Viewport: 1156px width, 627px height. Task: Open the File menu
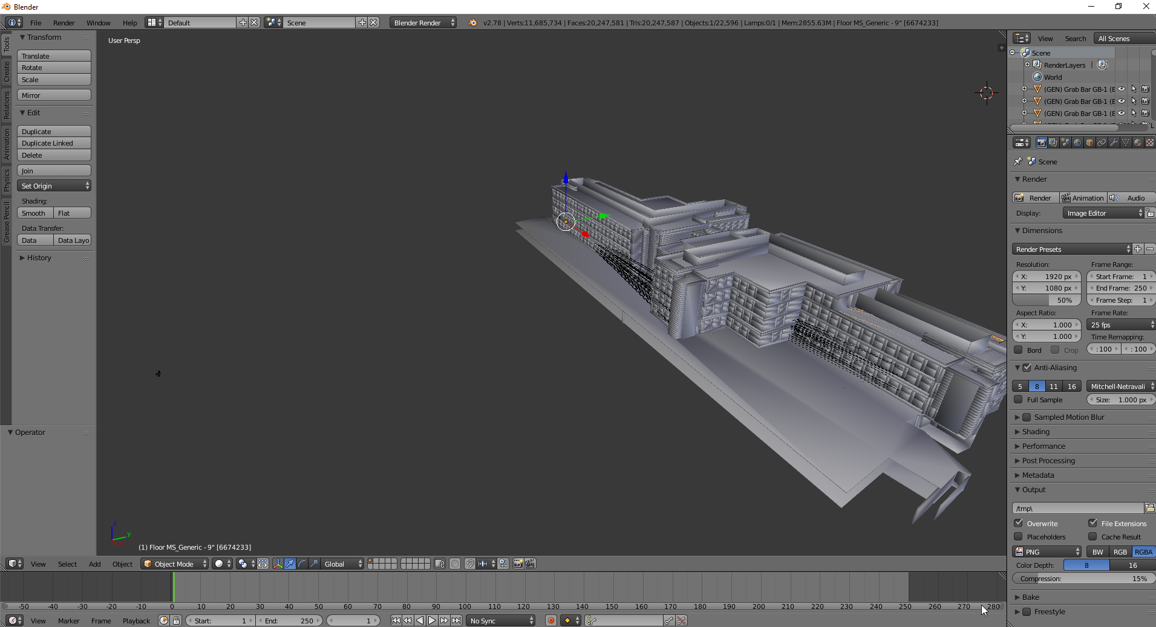click(x=36, y=23)
